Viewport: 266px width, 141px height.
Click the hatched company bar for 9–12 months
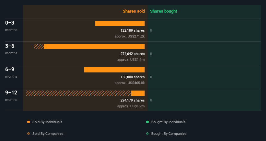[x=78, y=93]
